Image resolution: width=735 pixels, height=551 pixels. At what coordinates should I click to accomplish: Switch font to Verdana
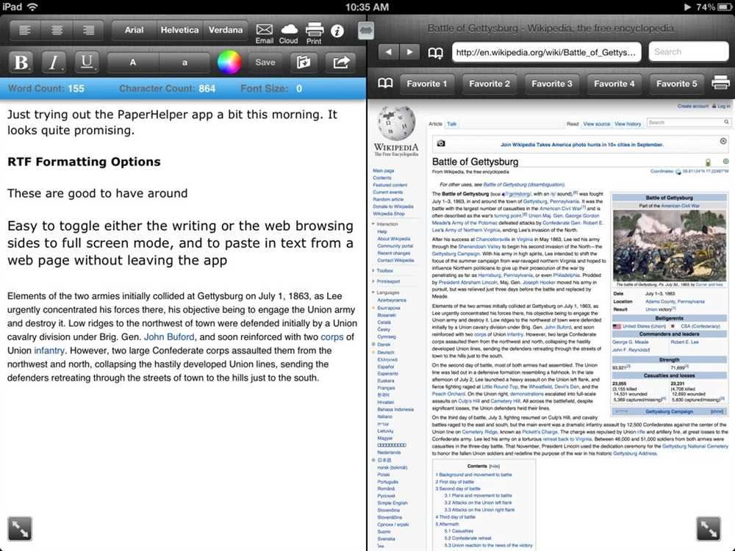pyautogui.click(x=226, y=30)
